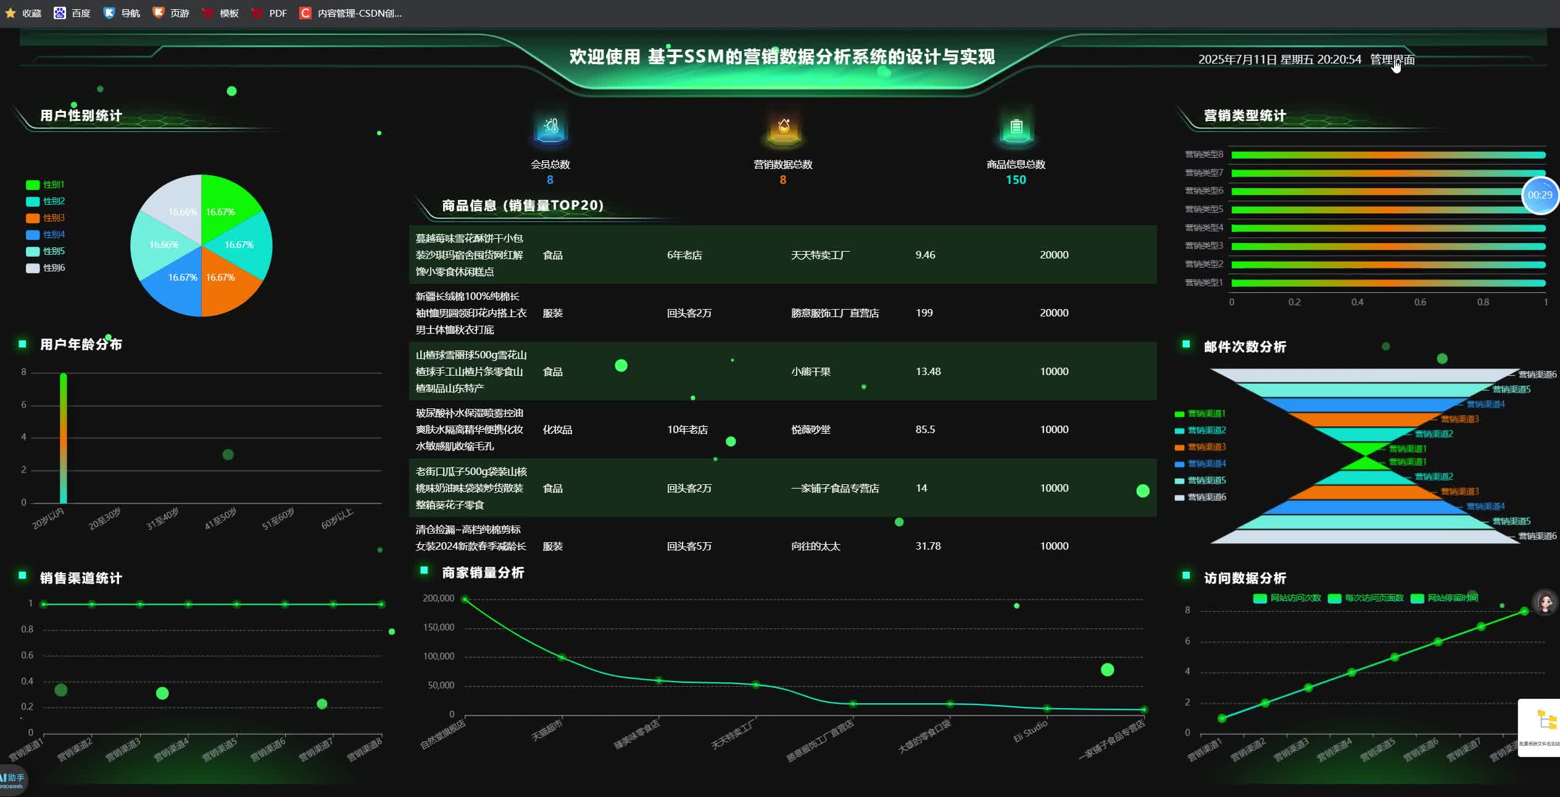This screenshot has width=1560, height=797.
Task: Open the AI助手 floating icon
Action: coord(12,780)
